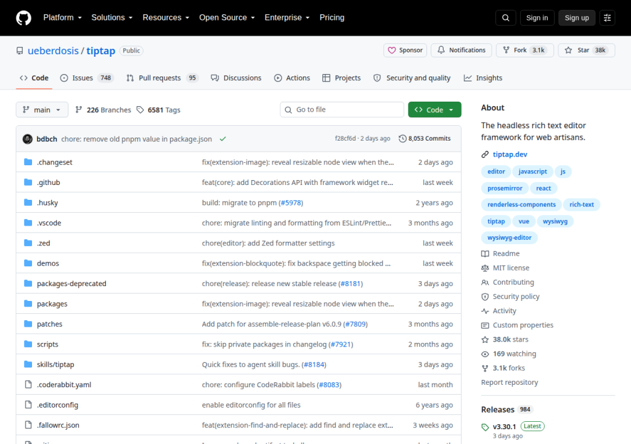Viewport: 631px width, 444px height.
Task: Open the Report repository link
Action: [x=510, y=382]
